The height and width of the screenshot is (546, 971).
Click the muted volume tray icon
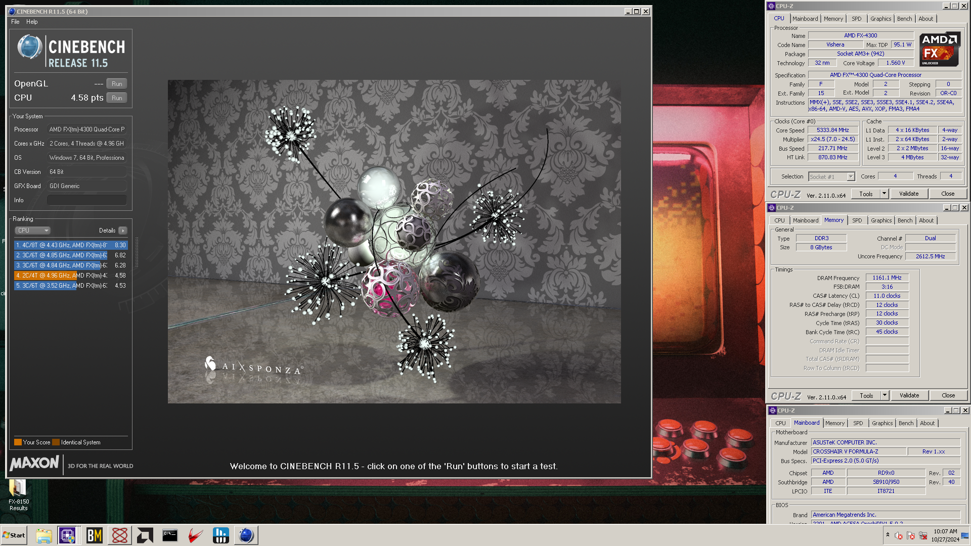[899, 535]
